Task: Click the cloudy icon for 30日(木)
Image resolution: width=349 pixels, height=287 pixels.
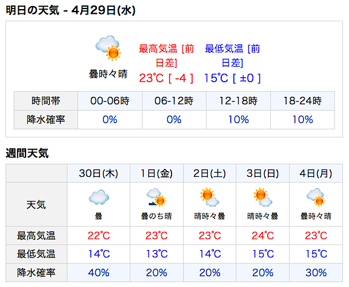Action: [x=99, y=197]
